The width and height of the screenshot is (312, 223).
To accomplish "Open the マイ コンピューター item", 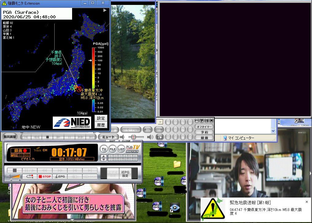I will [x=239, y=138].
